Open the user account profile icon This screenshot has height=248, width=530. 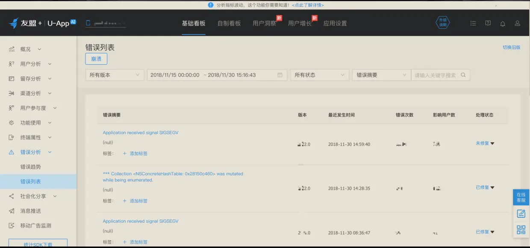[x=517, y=23]
